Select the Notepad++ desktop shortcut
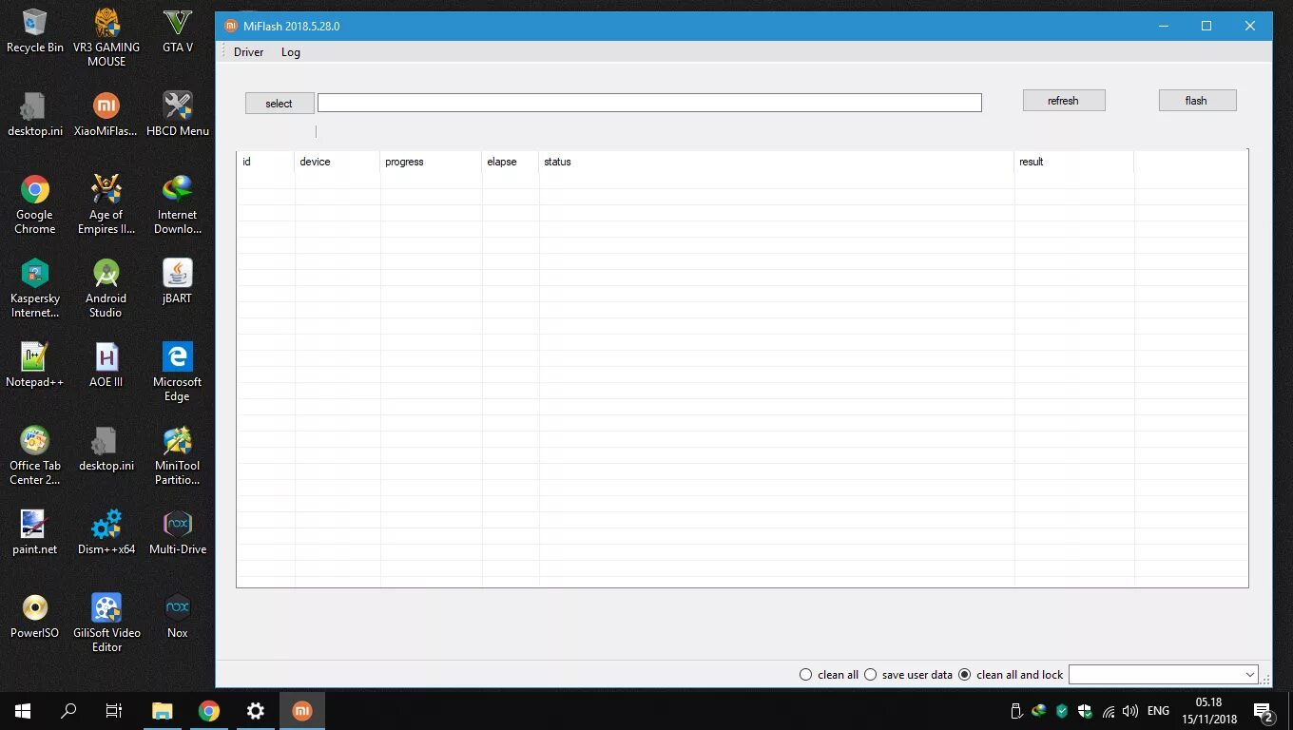The image size is (1293, 730). click(x=35, y=366)
